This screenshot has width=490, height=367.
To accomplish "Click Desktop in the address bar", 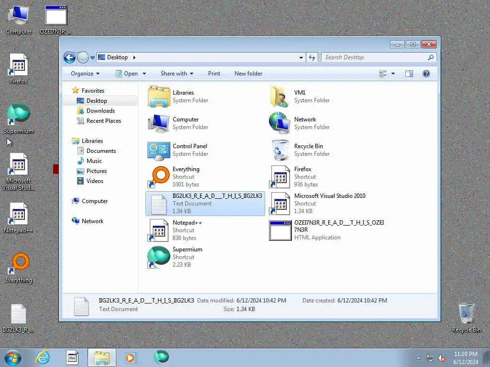I will (117, 57).
